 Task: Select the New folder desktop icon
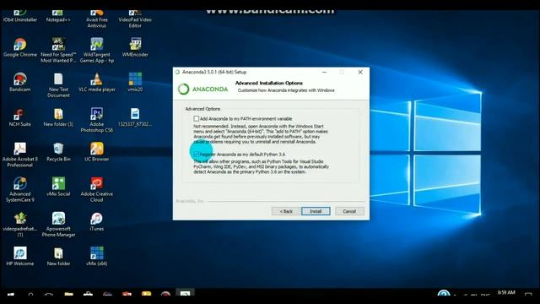(x=58, y=257)
